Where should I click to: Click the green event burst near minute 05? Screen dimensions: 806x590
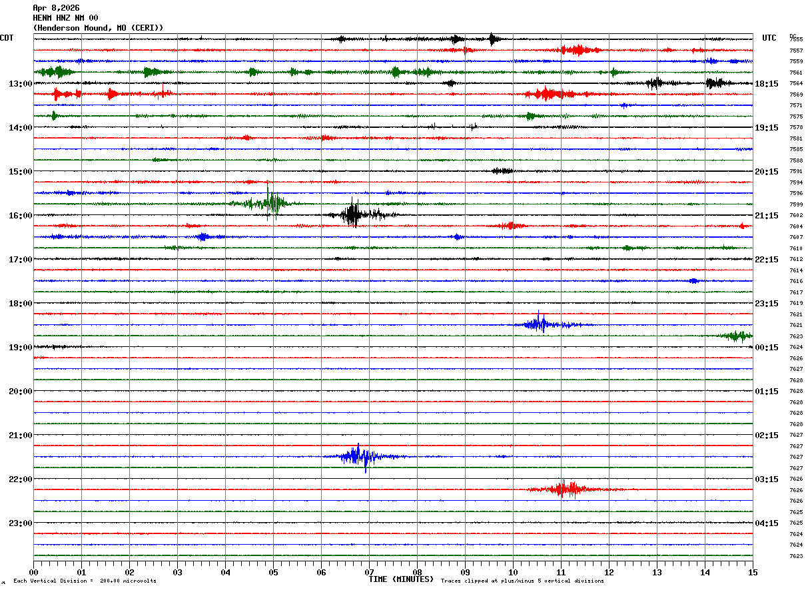(x=270, y=202)
